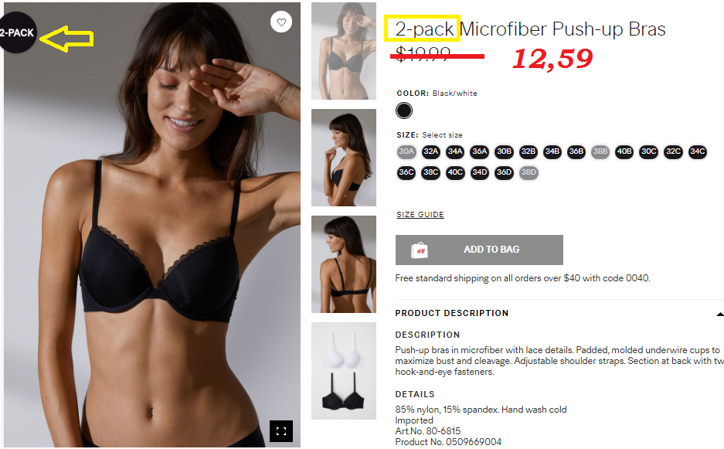
Task: View white and black bras thumbnail
Action: point(344,371)
